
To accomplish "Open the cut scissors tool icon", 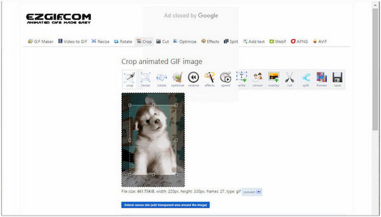I will point(290,79).
